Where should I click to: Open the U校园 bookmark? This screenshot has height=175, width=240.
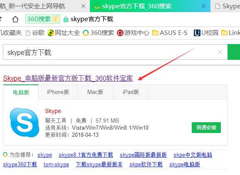coord(206,33)
